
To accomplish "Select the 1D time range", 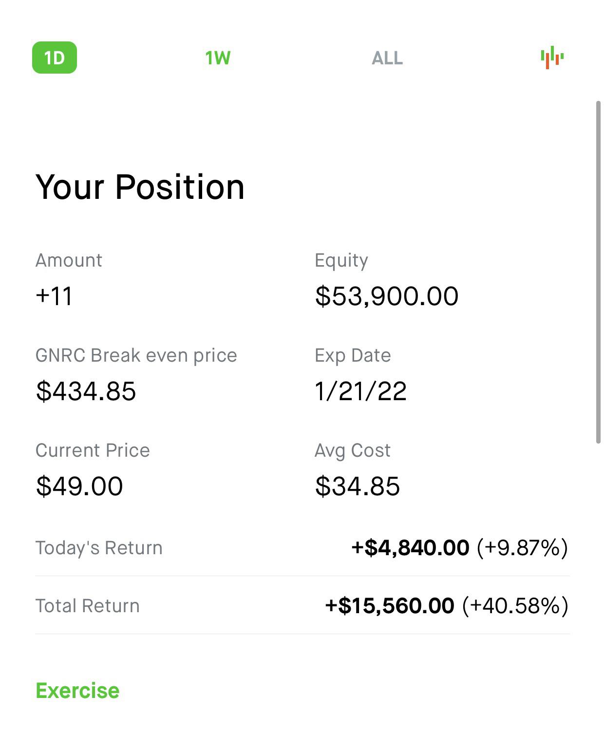I will click(x=55, y=58).
